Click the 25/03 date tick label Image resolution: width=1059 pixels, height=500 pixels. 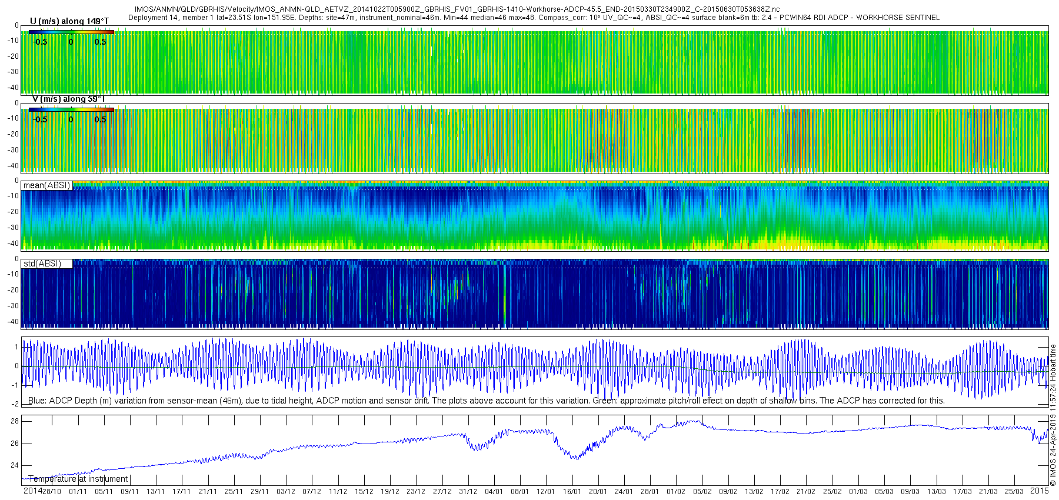tap(1014, 492)
